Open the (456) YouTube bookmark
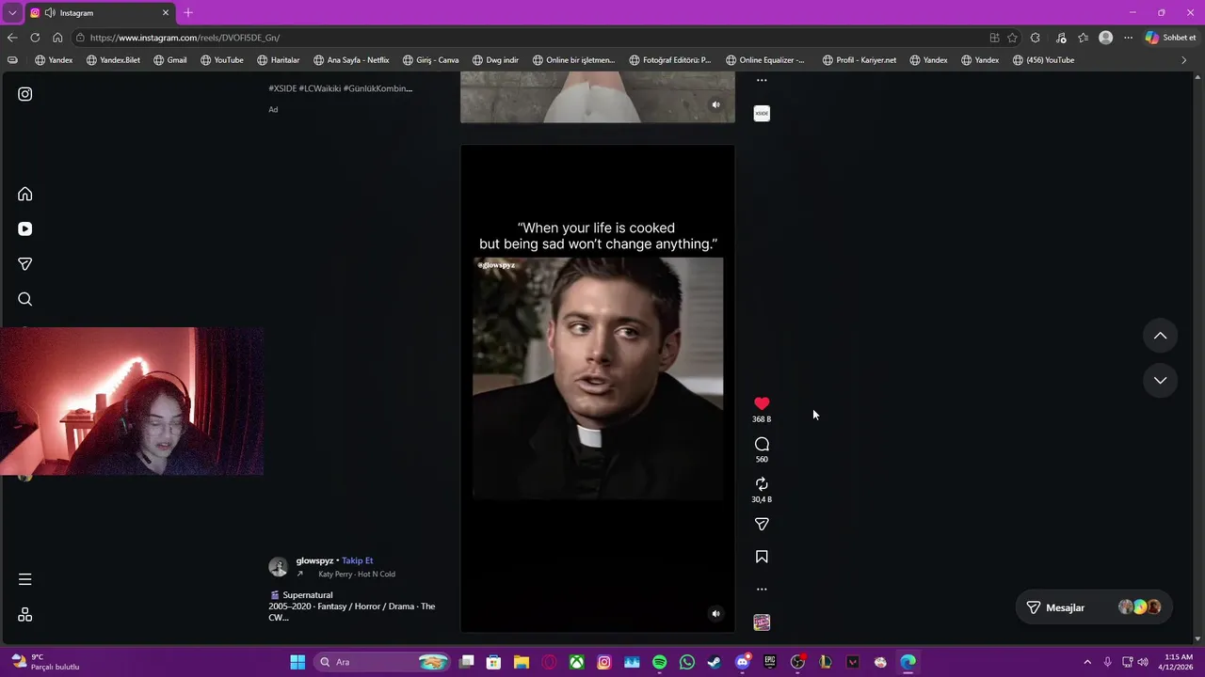The height and width of the screenshot is (677, 1205). pyautogui.click(x=1043, y=60)
